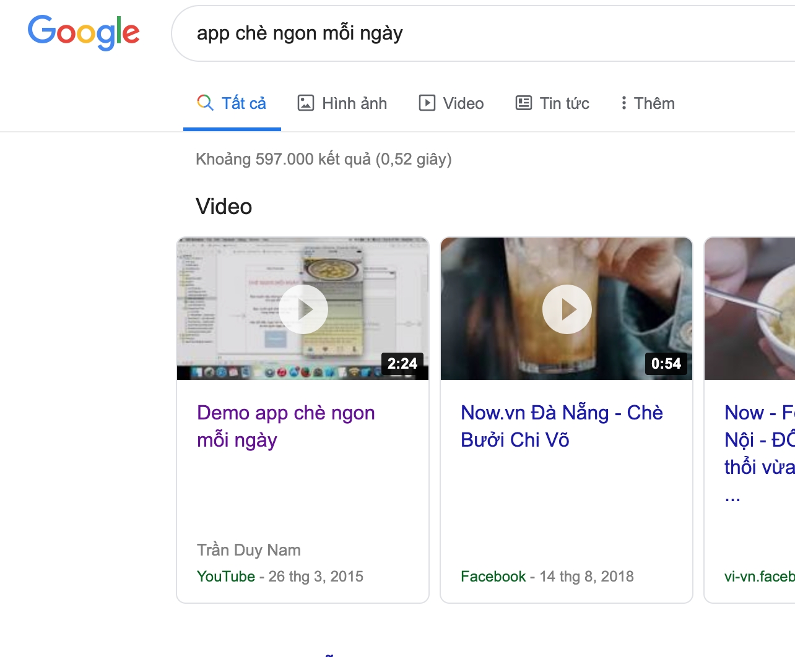Click the image icon beside Hình ảnh
This screenshot has height=657, width=795.
click(x=306, y=103)
